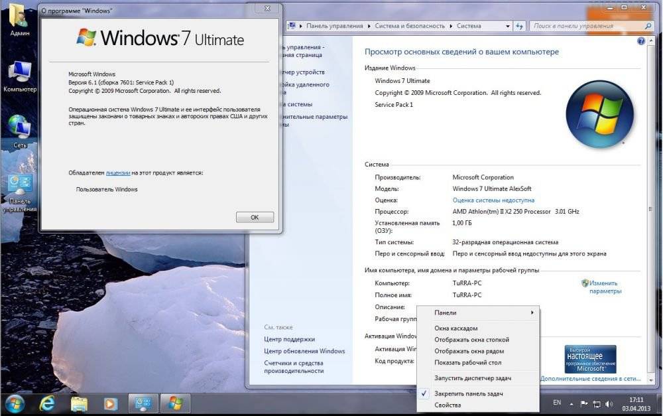
Task: Click OK in About Windows dialog
Action: [x=255, y=217]
